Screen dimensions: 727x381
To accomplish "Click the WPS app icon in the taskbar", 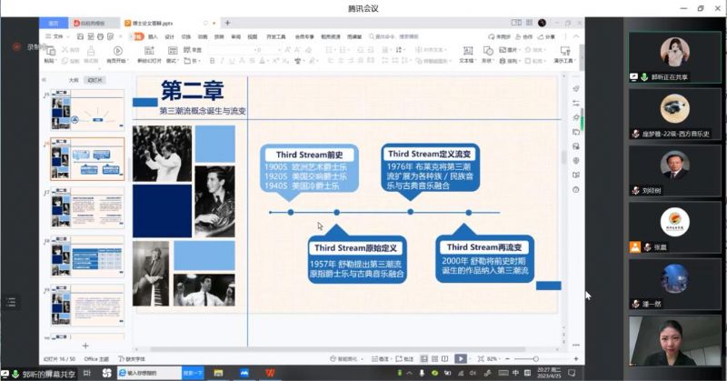I will click(x=270, y=372).
